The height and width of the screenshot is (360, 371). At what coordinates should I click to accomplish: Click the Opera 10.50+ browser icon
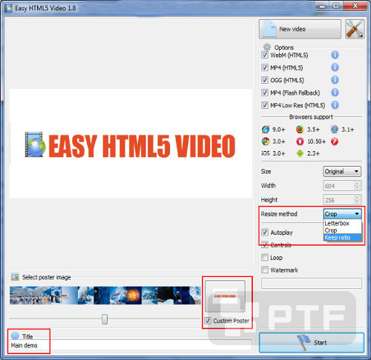click(x=300, y=141)
